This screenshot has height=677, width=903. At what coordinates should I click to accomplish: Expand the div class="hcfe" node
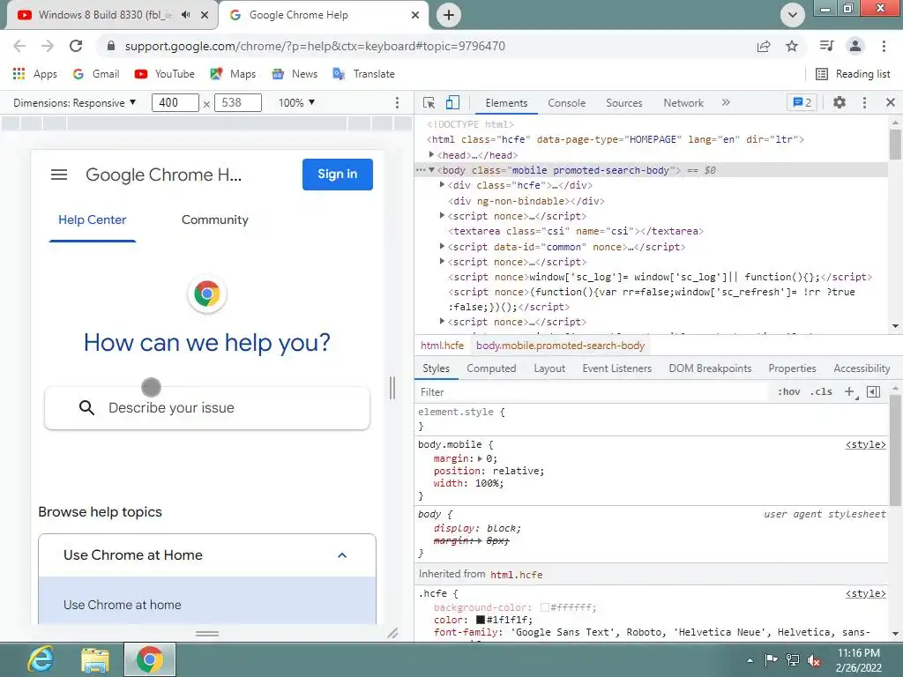(x=442, y=185)
